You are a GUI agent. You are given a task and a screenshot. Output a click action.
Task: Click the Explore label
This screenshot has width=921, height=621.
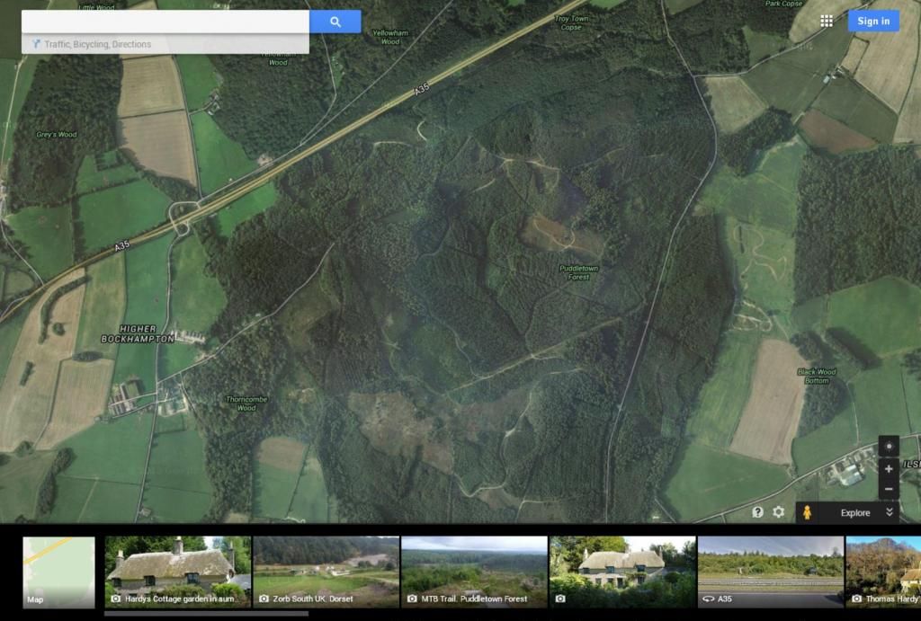[854, 513]
